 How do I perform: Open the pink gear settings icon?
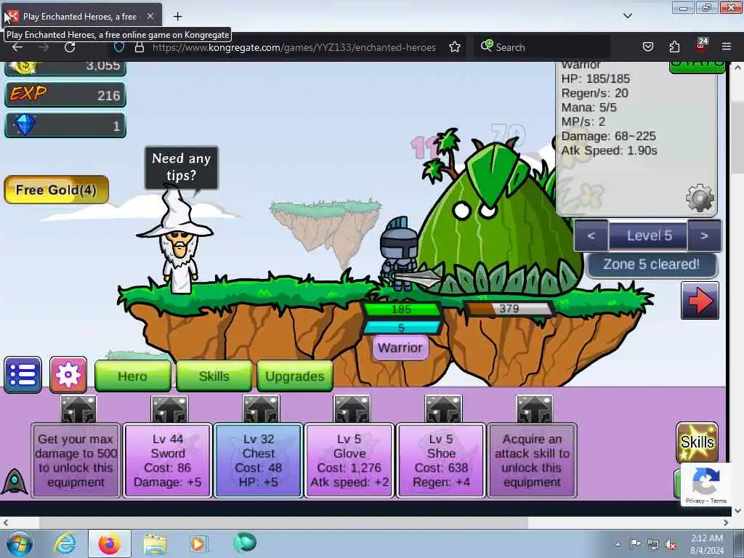click(x=68, y=375)
